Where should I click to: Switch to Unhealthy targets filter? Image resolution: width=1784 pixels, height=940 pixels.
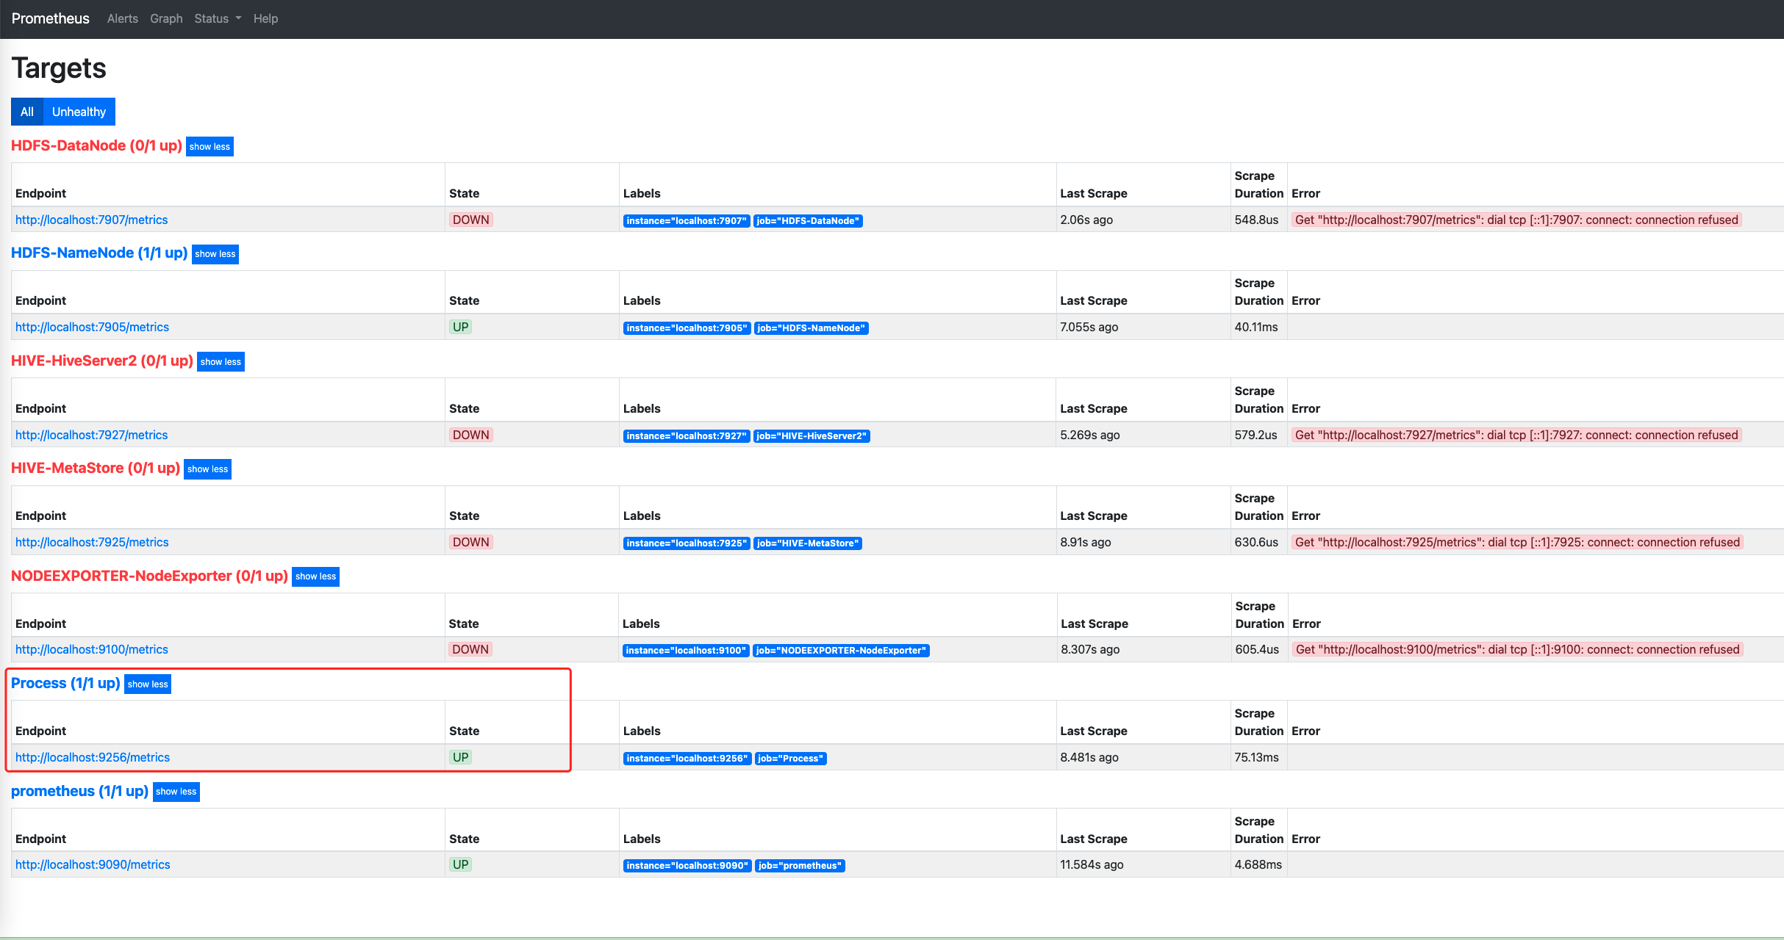coord(79,112)
